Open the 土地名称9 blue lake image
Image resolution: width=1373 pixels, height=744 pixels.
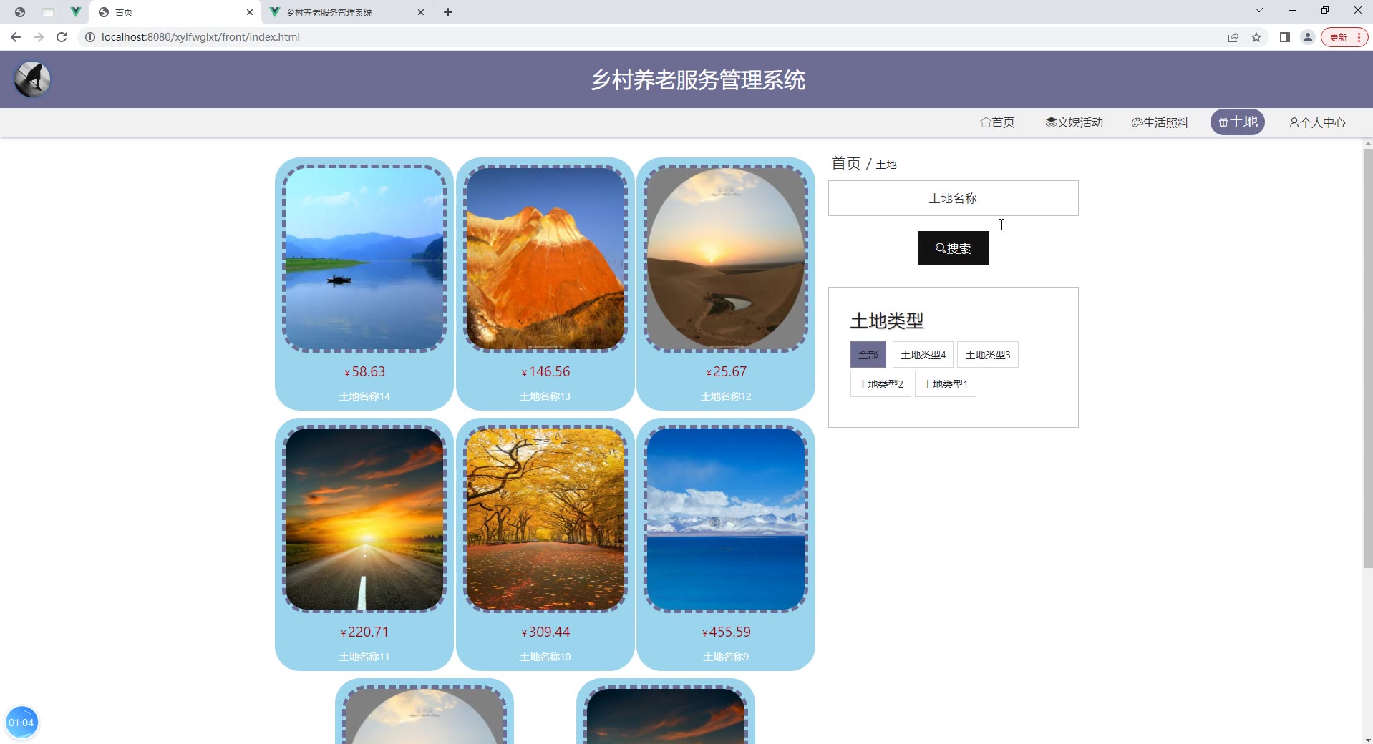[x=726, y=519]
